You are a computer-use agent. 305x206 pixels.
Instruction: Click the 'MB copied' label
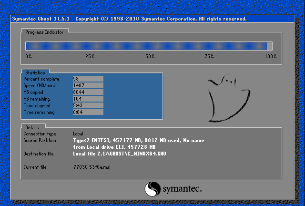[x=33, y=93]
